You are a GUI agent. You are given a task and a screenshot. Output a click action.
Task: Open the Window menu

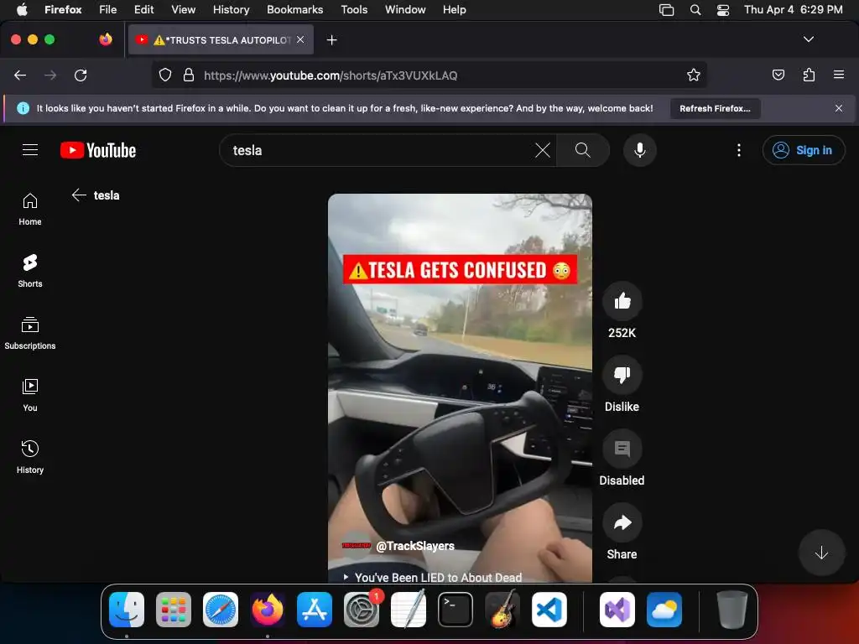[x=405, y=9]
